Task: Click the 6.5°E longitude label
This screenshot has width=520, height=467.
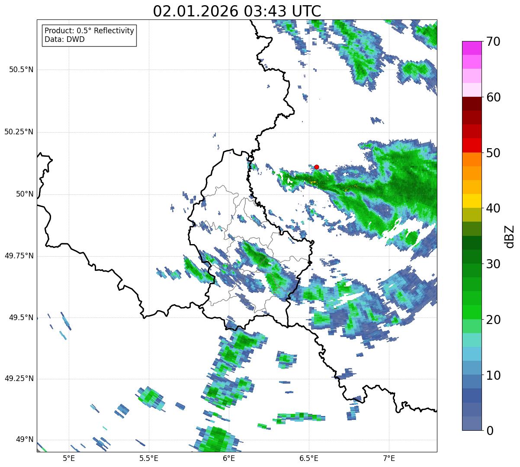Action: [x=309, y=458]
